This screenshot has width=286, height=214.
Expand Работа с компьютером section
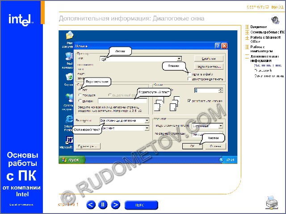pos(247,47)
